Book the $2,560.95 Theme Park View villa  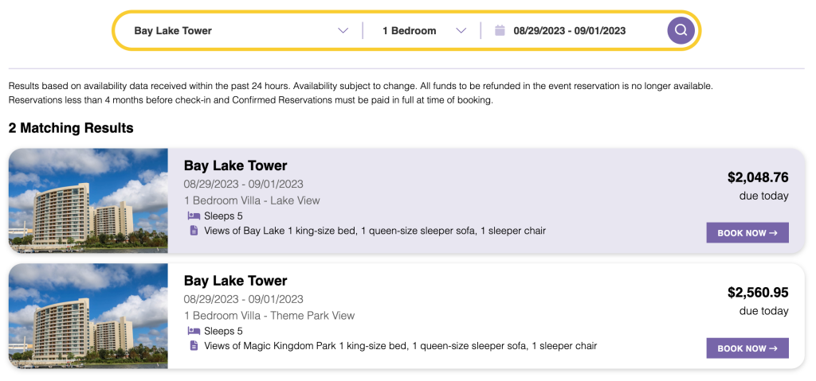[x=747, y=348]
